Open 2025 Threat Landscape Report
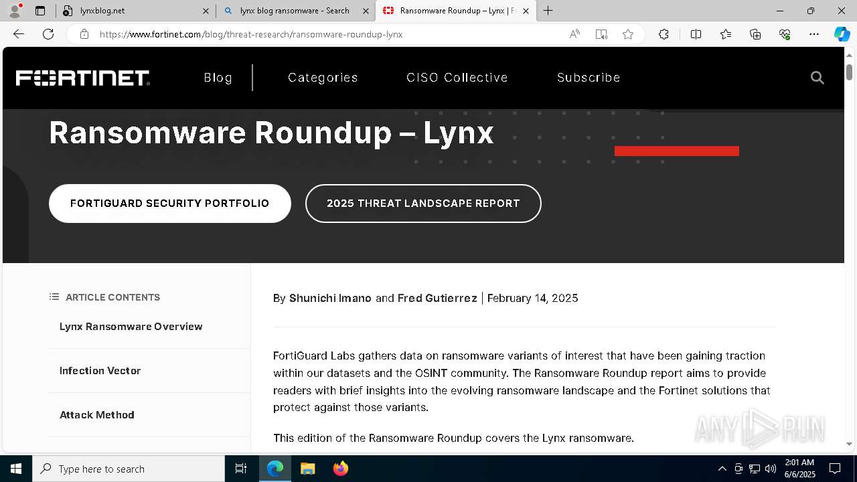 coord(423,204)
